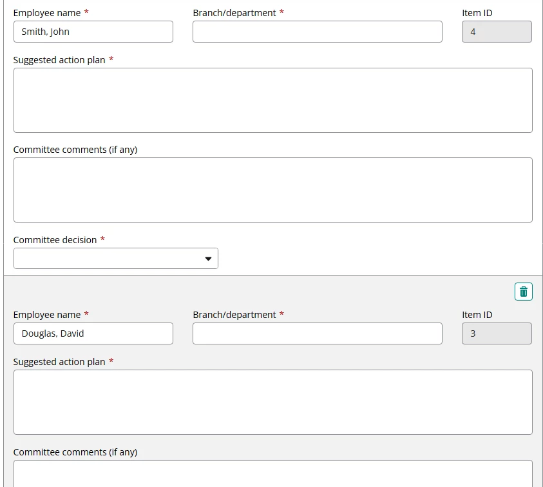Open the Committee decision dropdown
This screenshot has height=487, width=543.
click(116, 259)
